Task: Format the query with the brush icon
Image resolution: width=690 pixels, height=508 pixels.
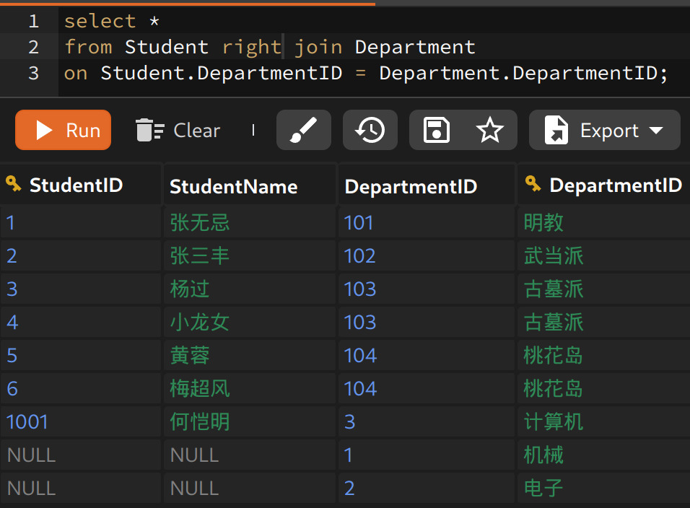Action: click(303, 131)
